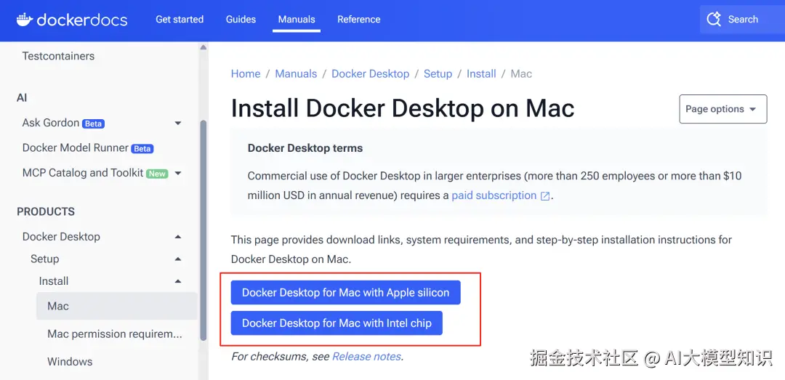Click the Beta badge beside Ask Gordon
785x380 pixels.
(x=93, y=124)
